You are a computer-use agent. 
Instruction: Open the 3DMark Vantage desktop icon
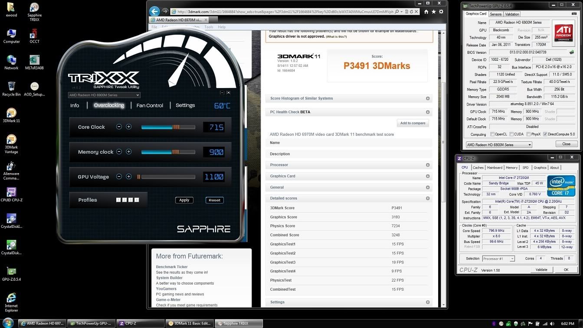coord(11,144)
